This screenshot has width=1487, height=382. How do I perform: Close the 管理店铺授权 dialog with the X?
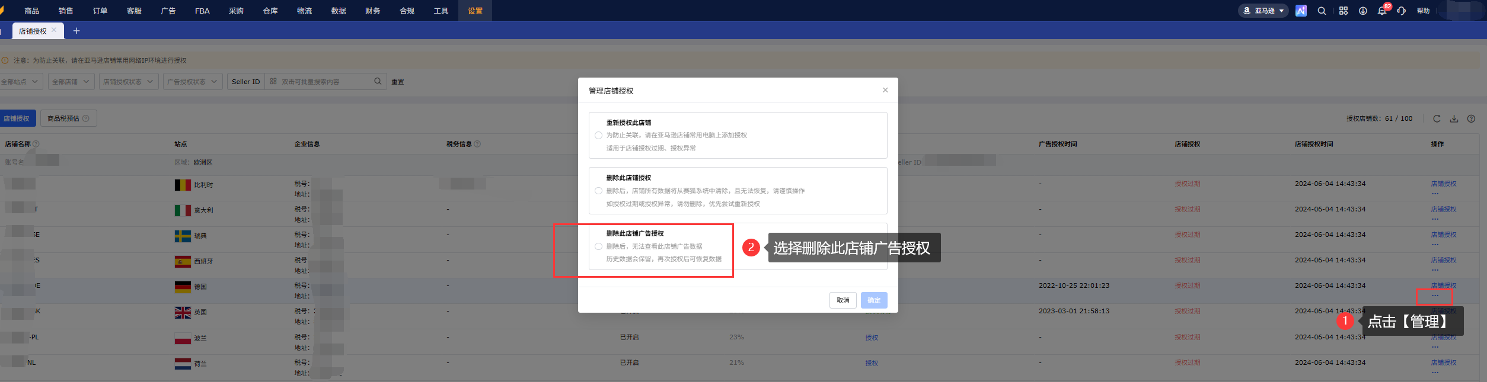[885, 90]
